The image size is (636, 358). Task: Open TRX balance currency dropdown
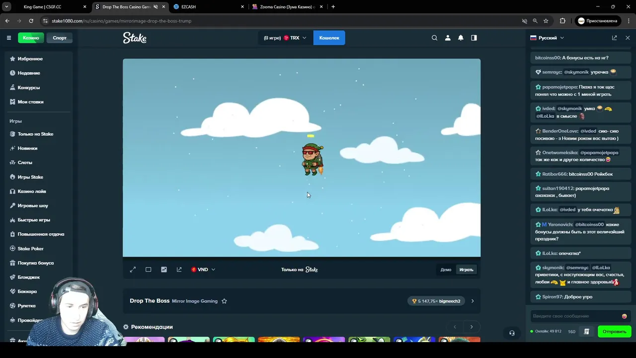pos(285,38)
